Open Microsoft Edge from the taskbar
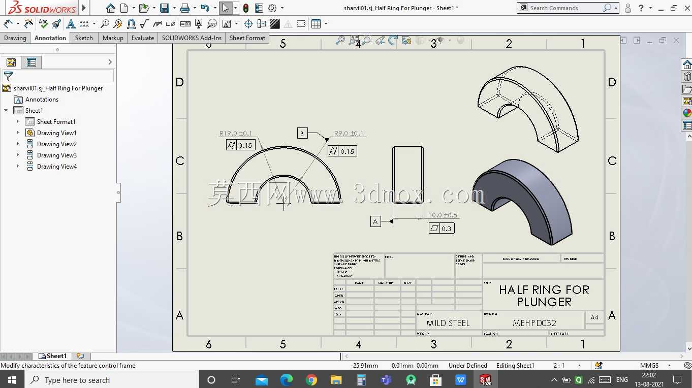692x388 pixels. 287,379
